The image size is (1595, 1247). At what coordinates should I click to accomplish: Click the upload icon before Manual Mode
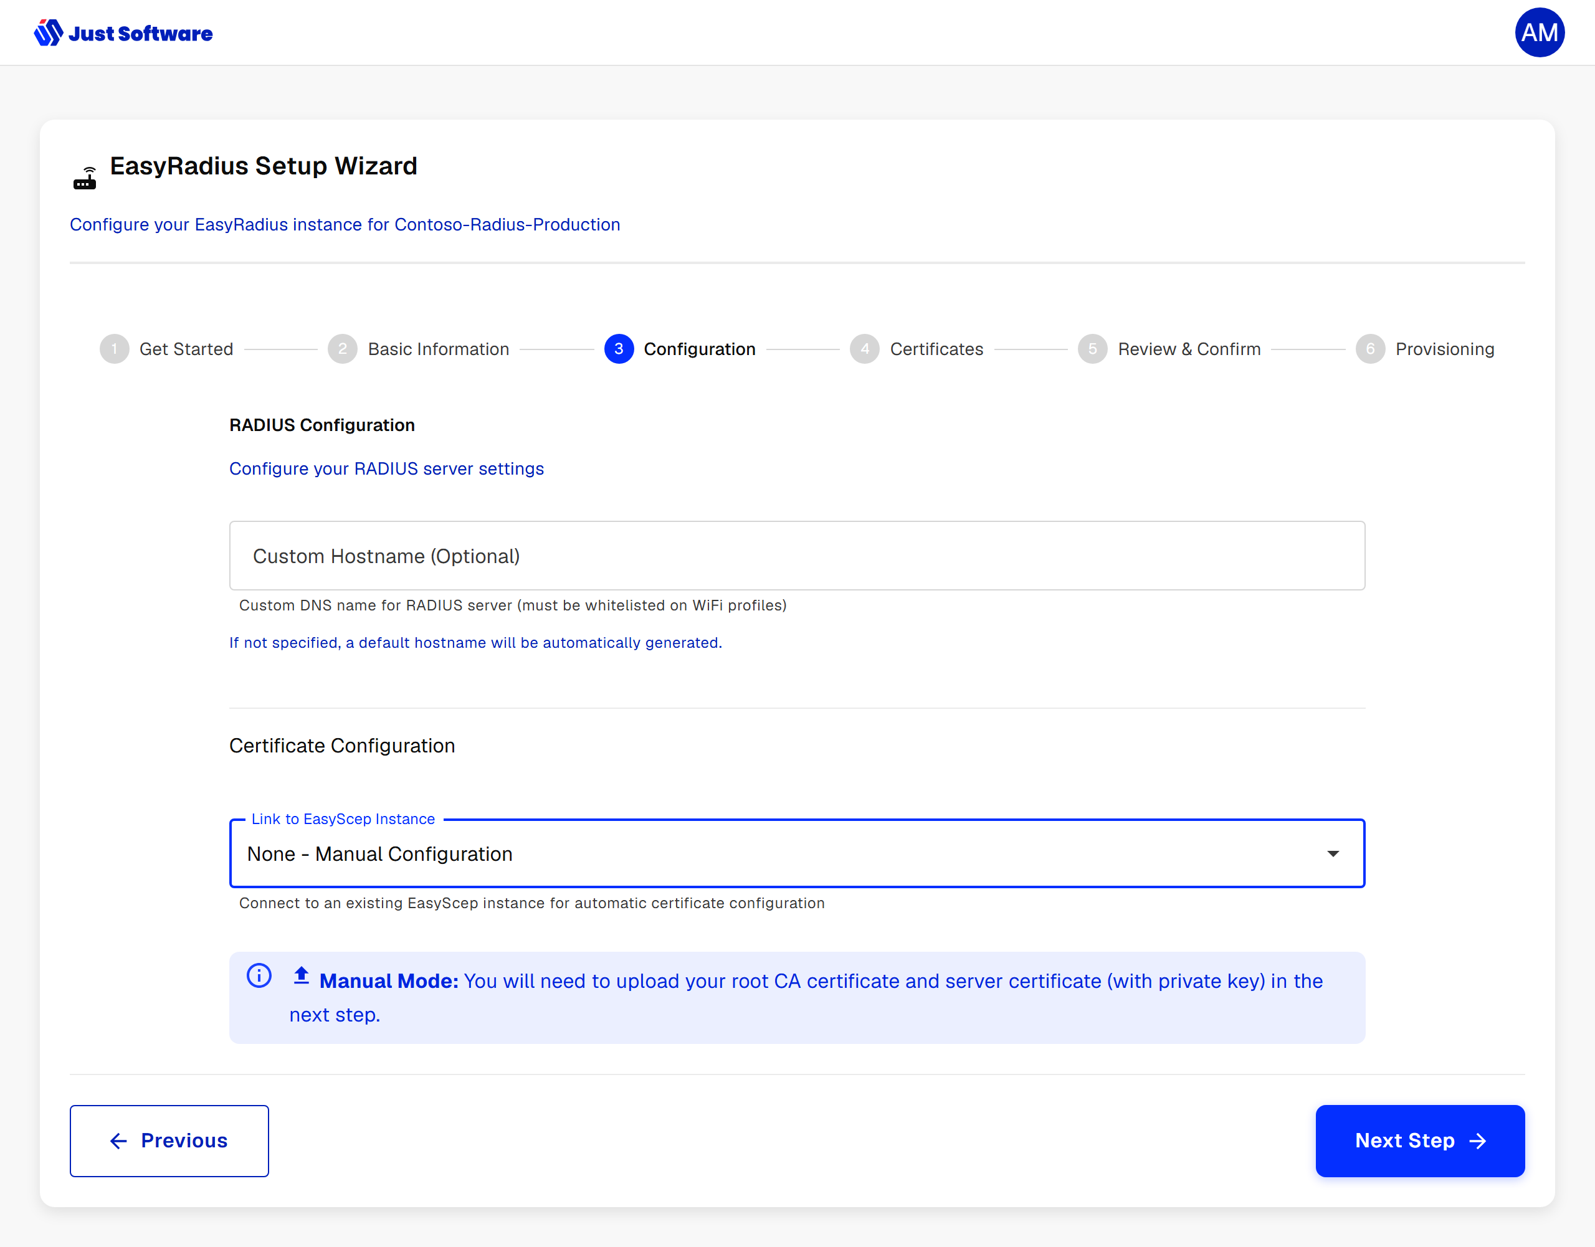301,976
